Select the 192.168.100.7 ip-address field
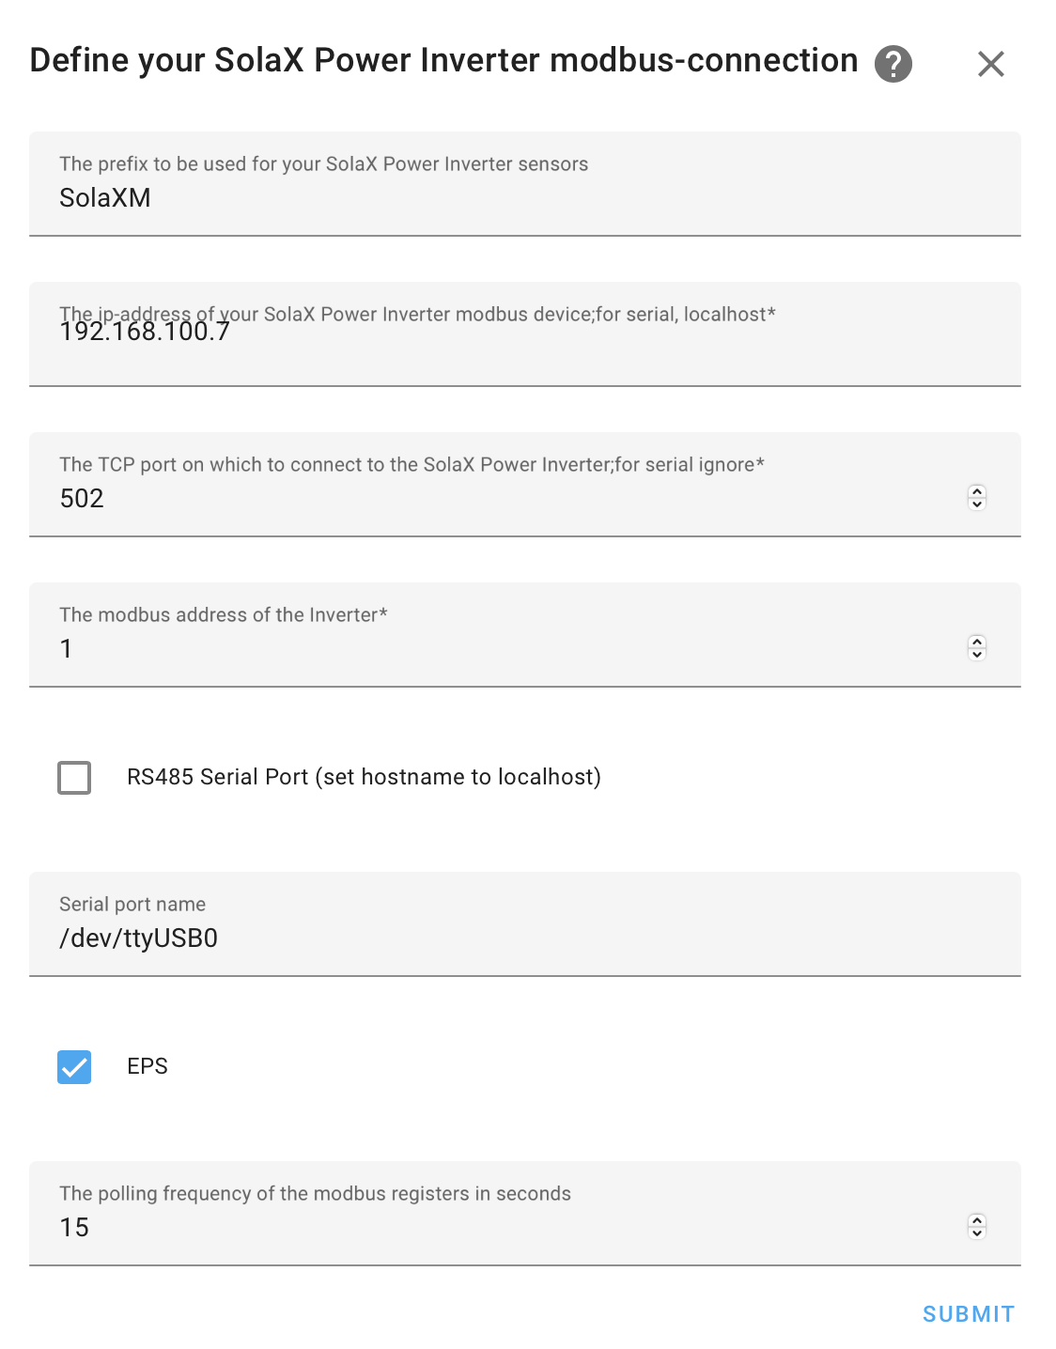The image size is (1056, 1349). (525, 334)
